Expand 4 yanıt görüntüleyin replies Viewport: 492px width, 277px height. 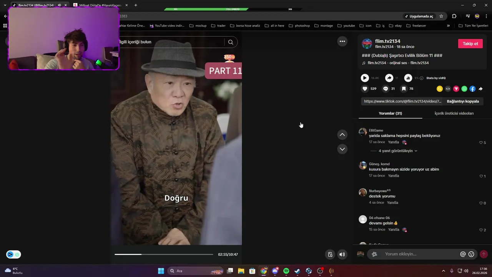pyautogui.click(x=398, y=151)
